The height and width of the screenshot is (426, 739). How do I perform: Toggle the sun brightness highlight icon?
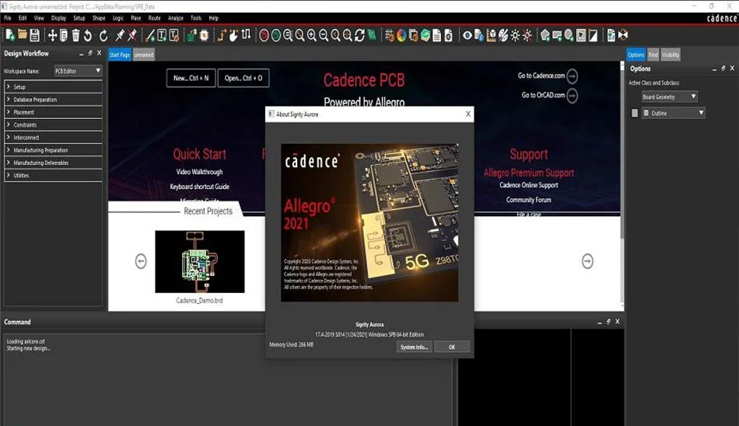(x=515, y=35)
